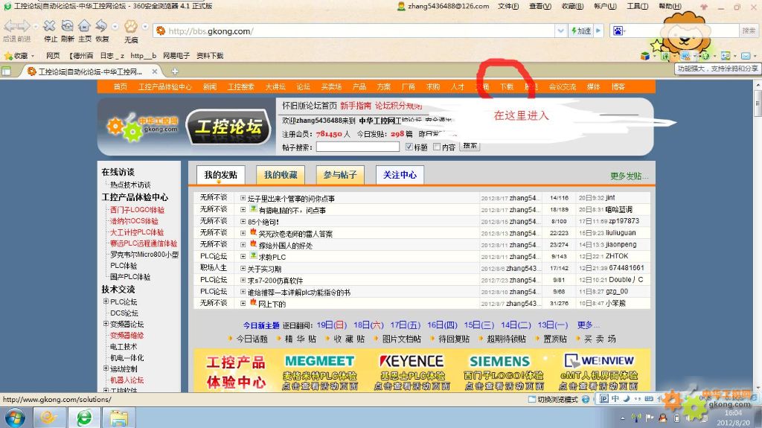Expand the 运动控制 tree node

point(106,368)
